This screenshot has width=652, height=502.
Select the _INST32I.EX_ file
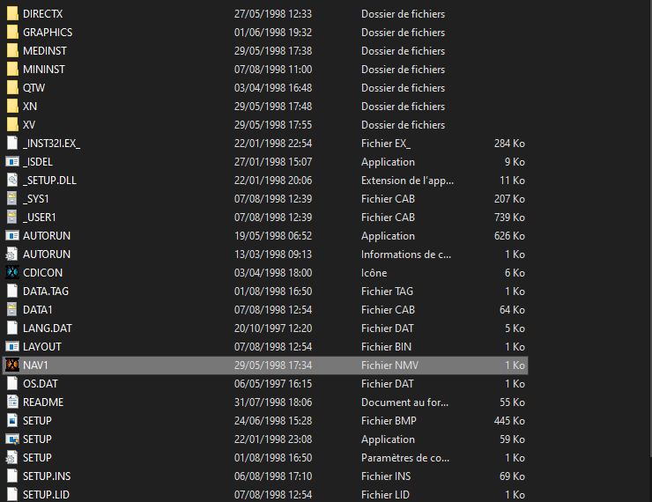[x=265, y=144]
